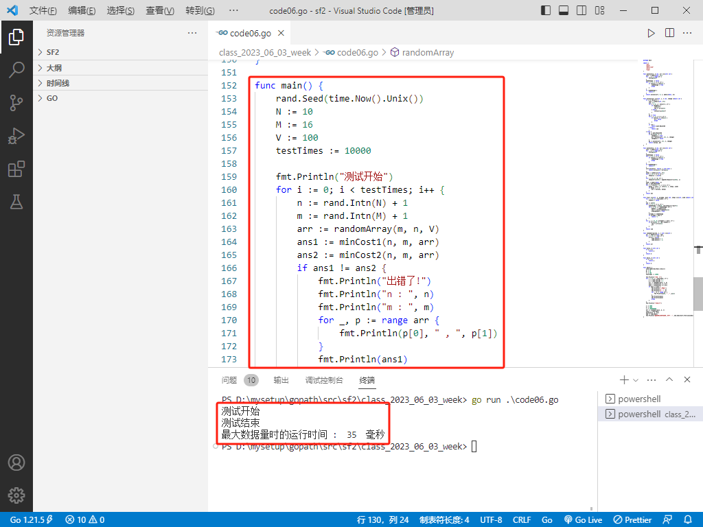703x527 pixels.
Task: Open the 编辑(E) menu
Action: click(x=82, y=10)
